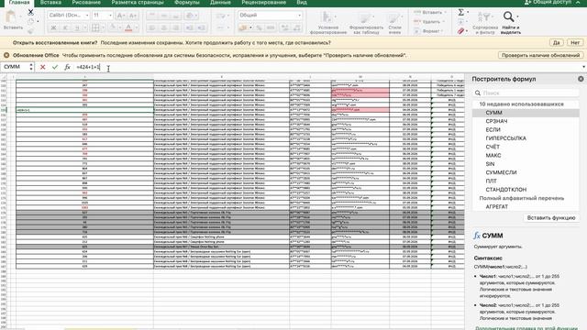Viewport: 587px width, 330px height.
Task: Toggle italic К formatting
Action: (65, 27)
